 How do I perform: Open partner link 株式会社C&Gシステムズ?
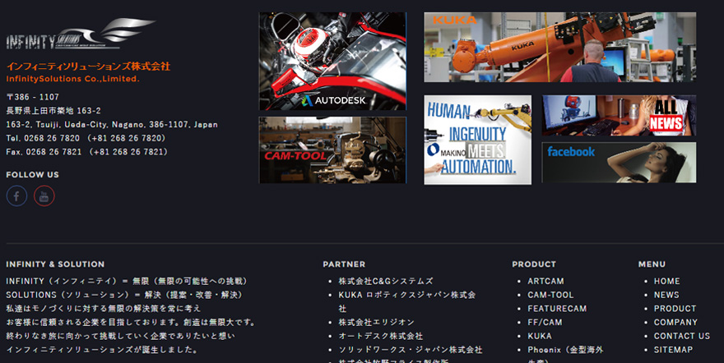(386, 281)
